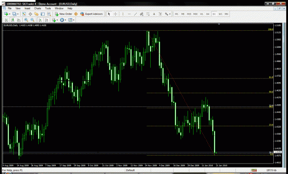The height and width of the screenshot is (174, 288).
Task: Open the File menu
Action: pyautogui.click(x=10, y=8)
